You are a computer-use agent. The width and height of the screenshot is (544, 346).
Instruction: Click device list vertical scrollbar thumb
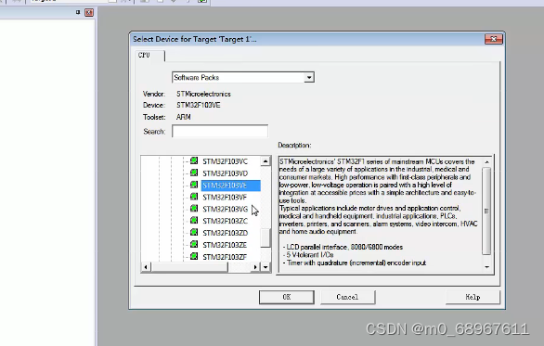(x=266, y=237)
